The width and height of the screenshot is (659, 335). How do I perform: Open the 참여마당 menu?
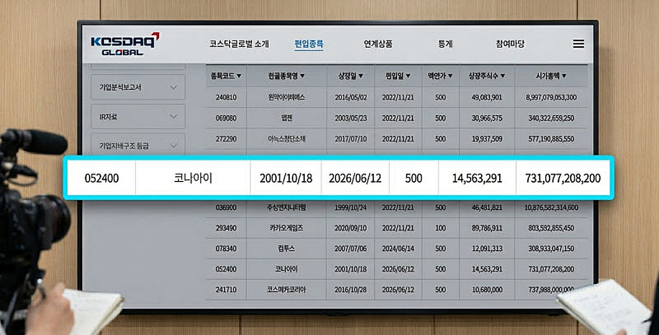pyautogui.click(x=510, y=44)
